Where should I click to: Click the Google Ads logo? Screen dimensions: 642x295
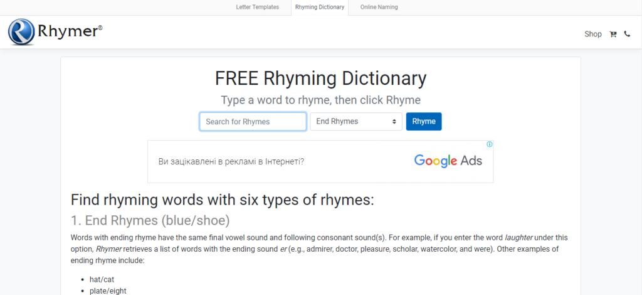[x=448, y=161]
